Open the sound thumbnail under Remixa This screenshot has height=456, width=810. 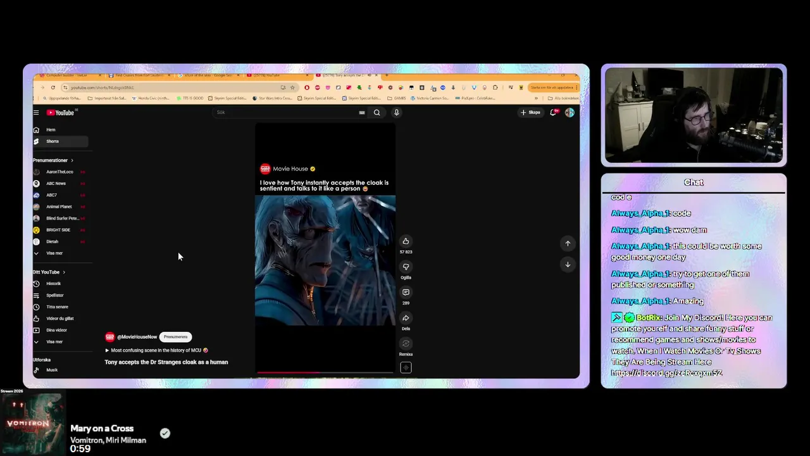pos(406,367)
